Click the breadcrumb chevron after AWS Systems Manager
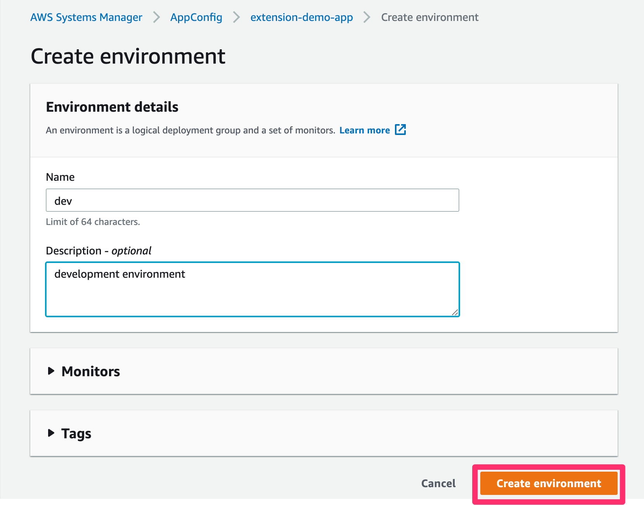This screenshot has height=505, width=644. [156, 17]
